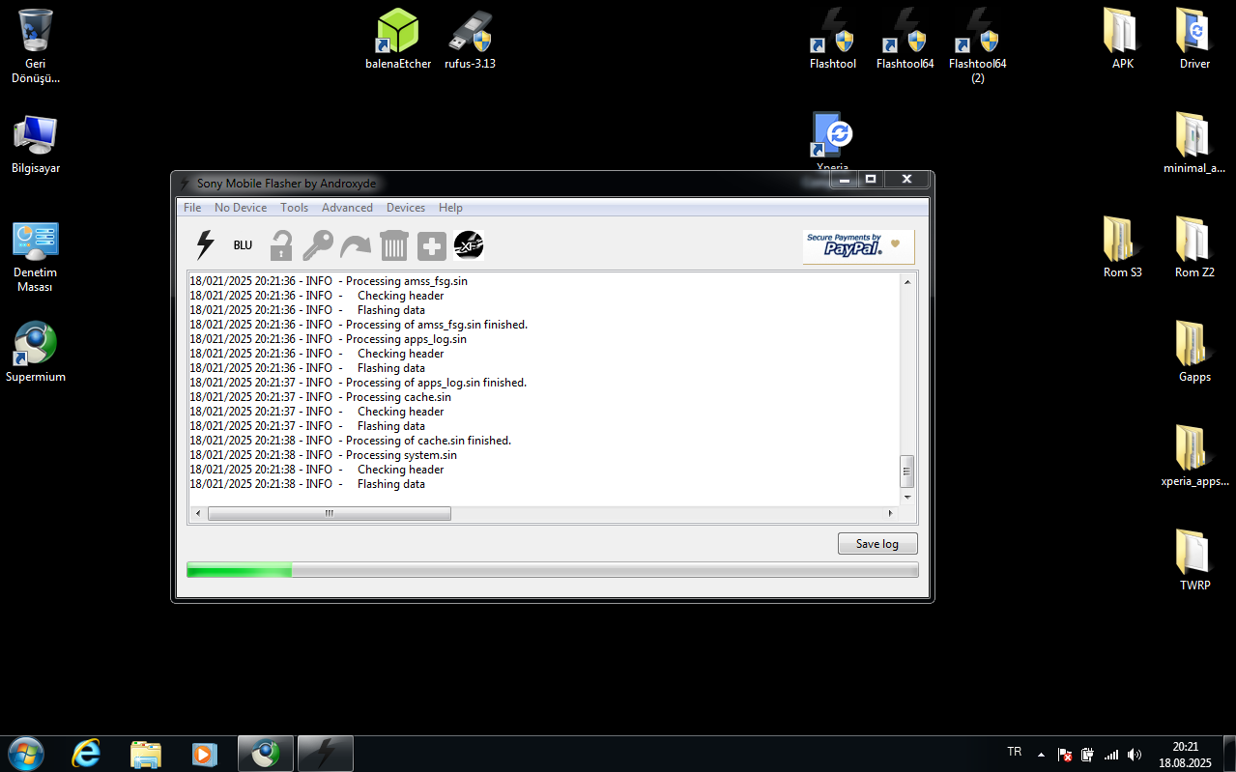Click the gray curved arrow toolbar icon
Viewport: 1236px width, 772px height.
[x=356, y=246]
